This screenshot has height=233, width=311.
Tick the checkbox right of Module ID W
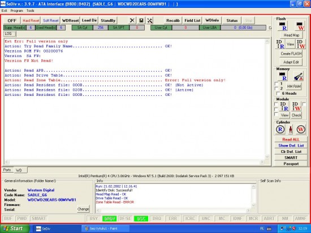click(304, 104)
